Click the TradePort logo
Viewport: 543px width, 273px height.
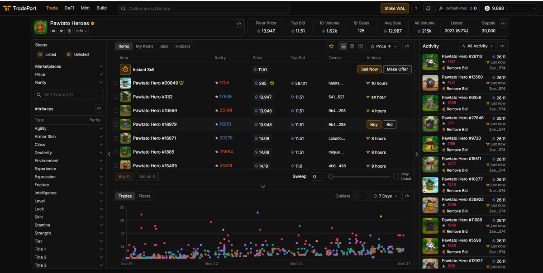click(19, 8)
